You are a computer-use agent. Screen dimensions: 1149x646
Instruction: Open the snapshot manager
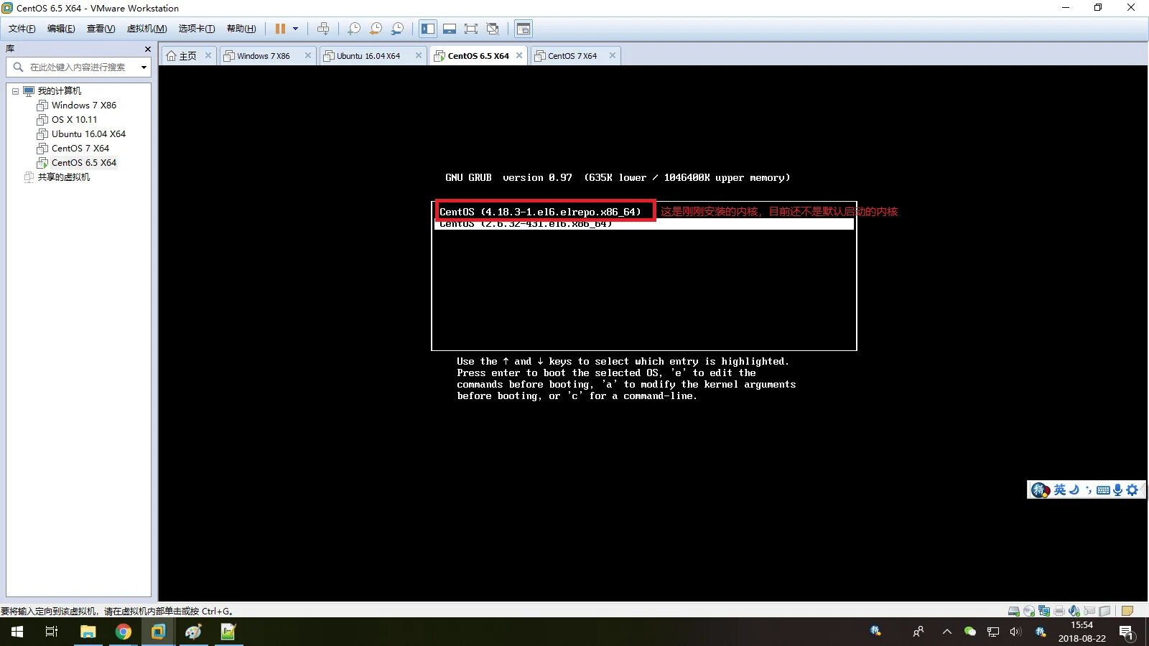[397, 29]
